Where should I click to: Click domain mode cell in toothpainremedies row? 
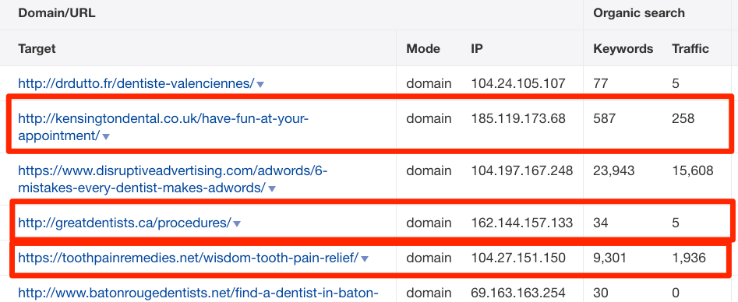pos(429,258)
